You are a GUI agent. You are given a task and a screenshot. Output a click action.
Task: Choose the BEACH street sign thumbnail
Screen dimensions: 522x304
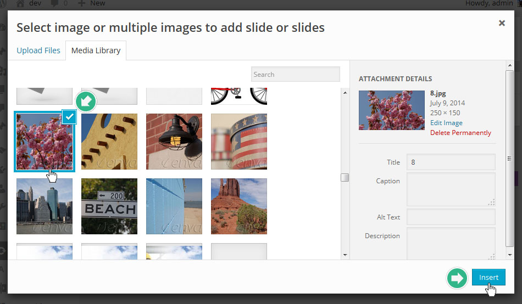tap(109, 206)
